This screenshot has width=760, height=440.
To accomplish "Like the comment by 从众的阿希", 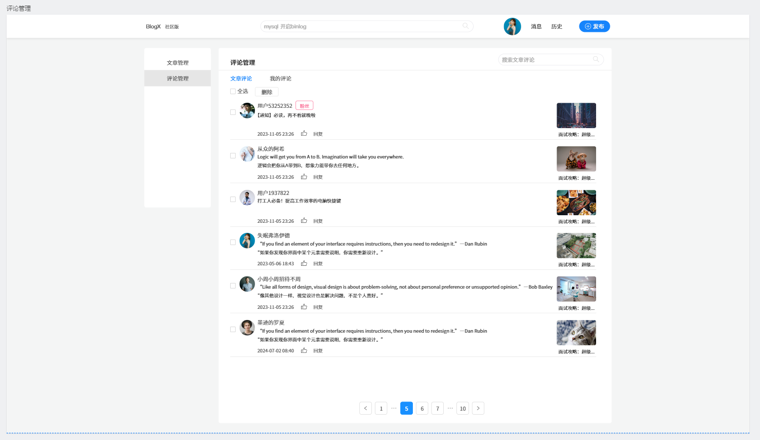I will point(304,177).
